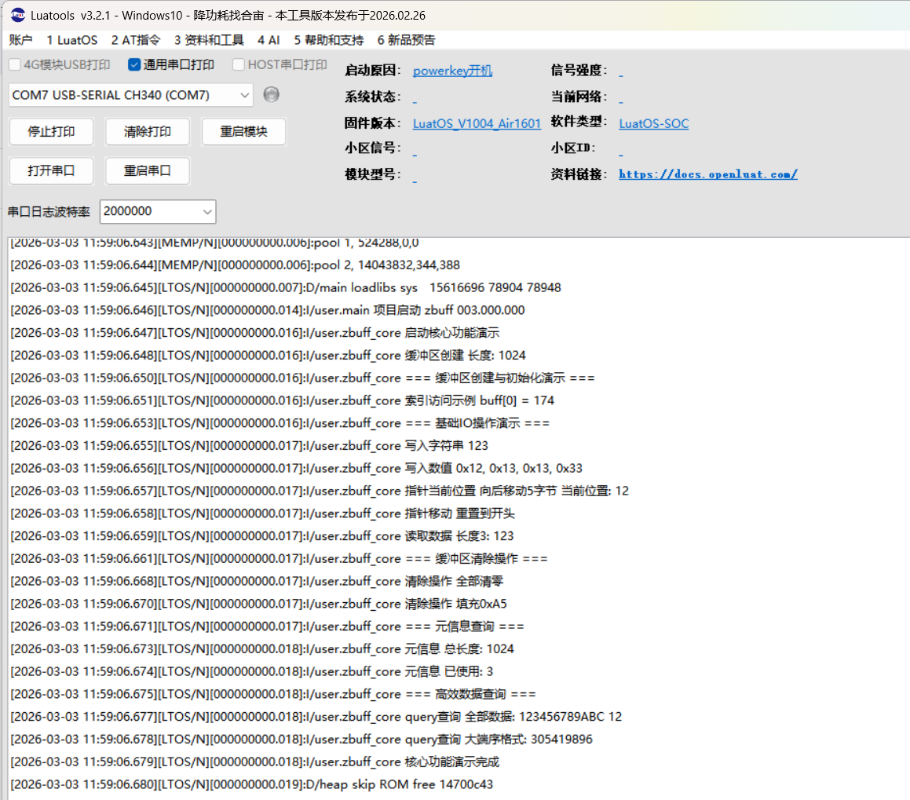Viewport: 910px width, 800px height.
Task: Open the 1 LuatOS menu
Action: [72, 40]
